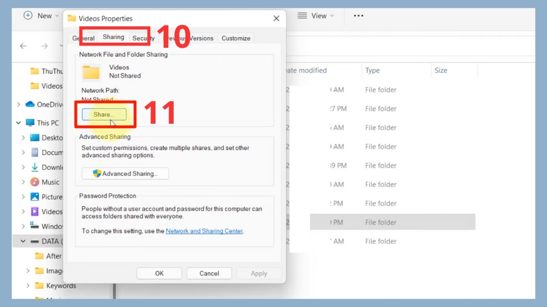
Task: Cancel the Videos Properties dialog
Action: 209,273
